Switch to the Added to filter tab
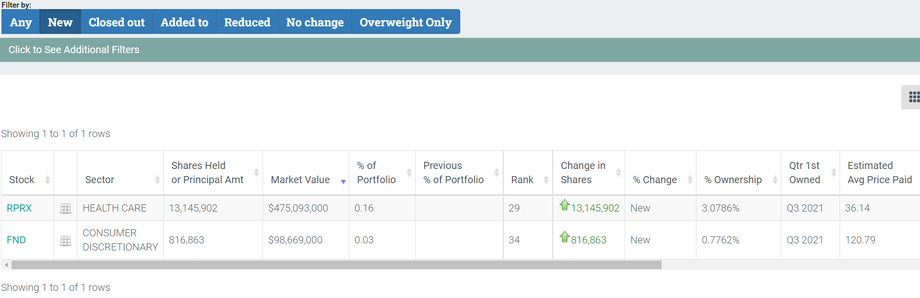The width and height of the screenshot is (920, 298). coord(184,22)
